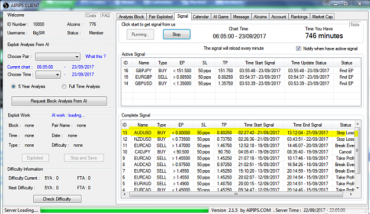
Task: Click the Exploited button
Action: [x=35, y=158]
